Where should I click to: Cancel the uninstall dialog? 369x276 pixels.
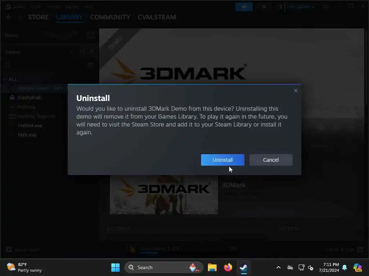click(x=271, y=160)
